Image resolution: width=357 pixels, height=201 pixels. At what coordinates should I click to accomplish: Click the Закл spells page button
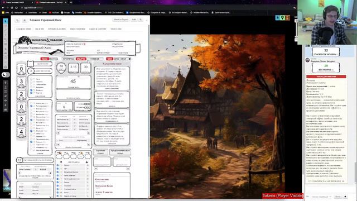point(123,59)
